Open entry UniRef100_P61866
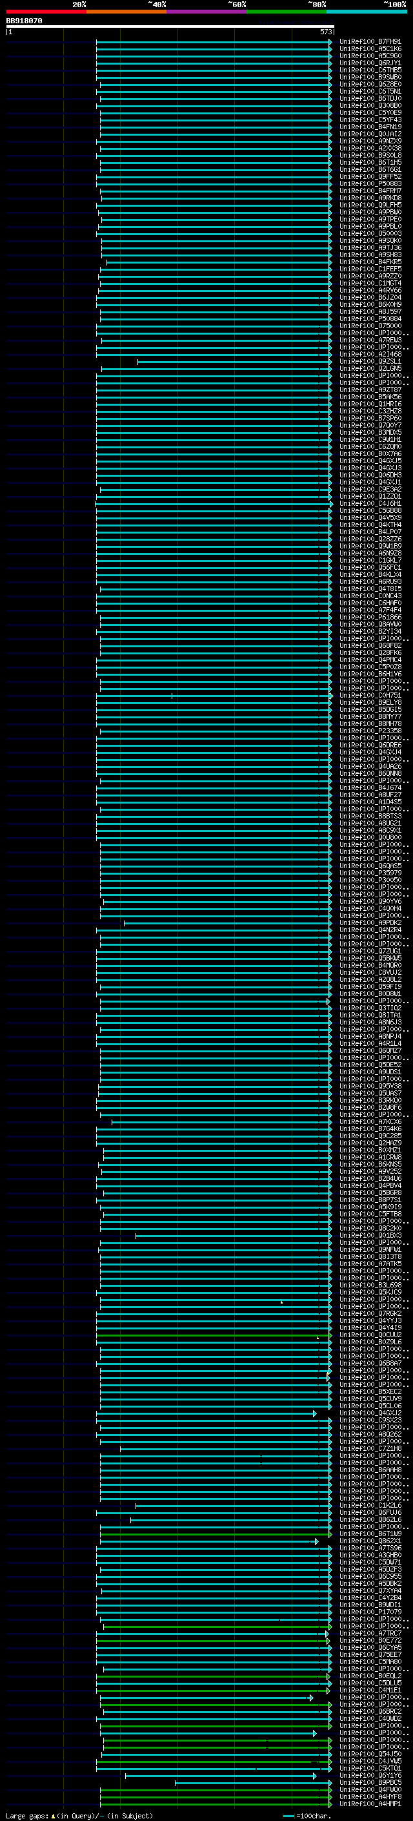The width and height of the screenshot is (413, 1821). coord(370,617)
